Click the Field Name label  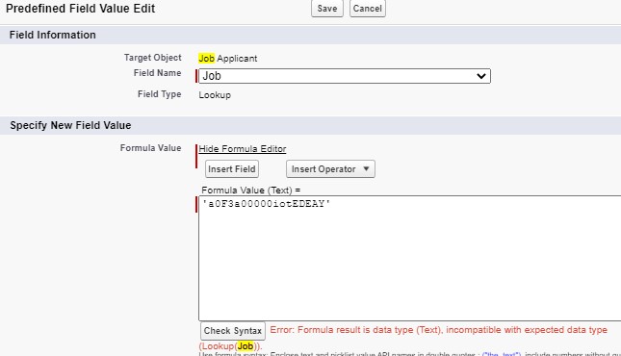[157, 73]
